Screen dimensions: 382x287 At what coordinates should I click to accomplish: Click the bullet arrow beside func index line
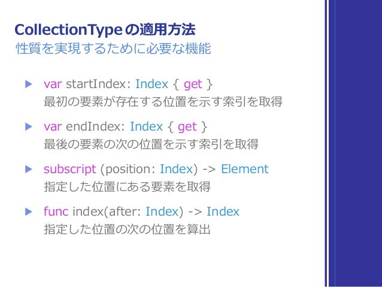click(29, 212)
